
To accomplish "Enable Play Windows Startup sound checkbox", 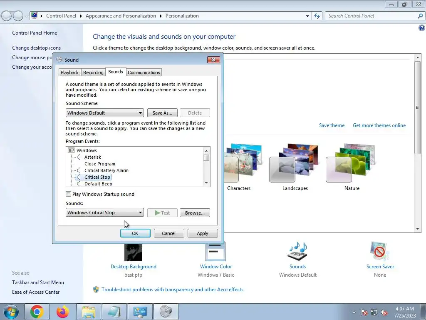I will [69, 194].
